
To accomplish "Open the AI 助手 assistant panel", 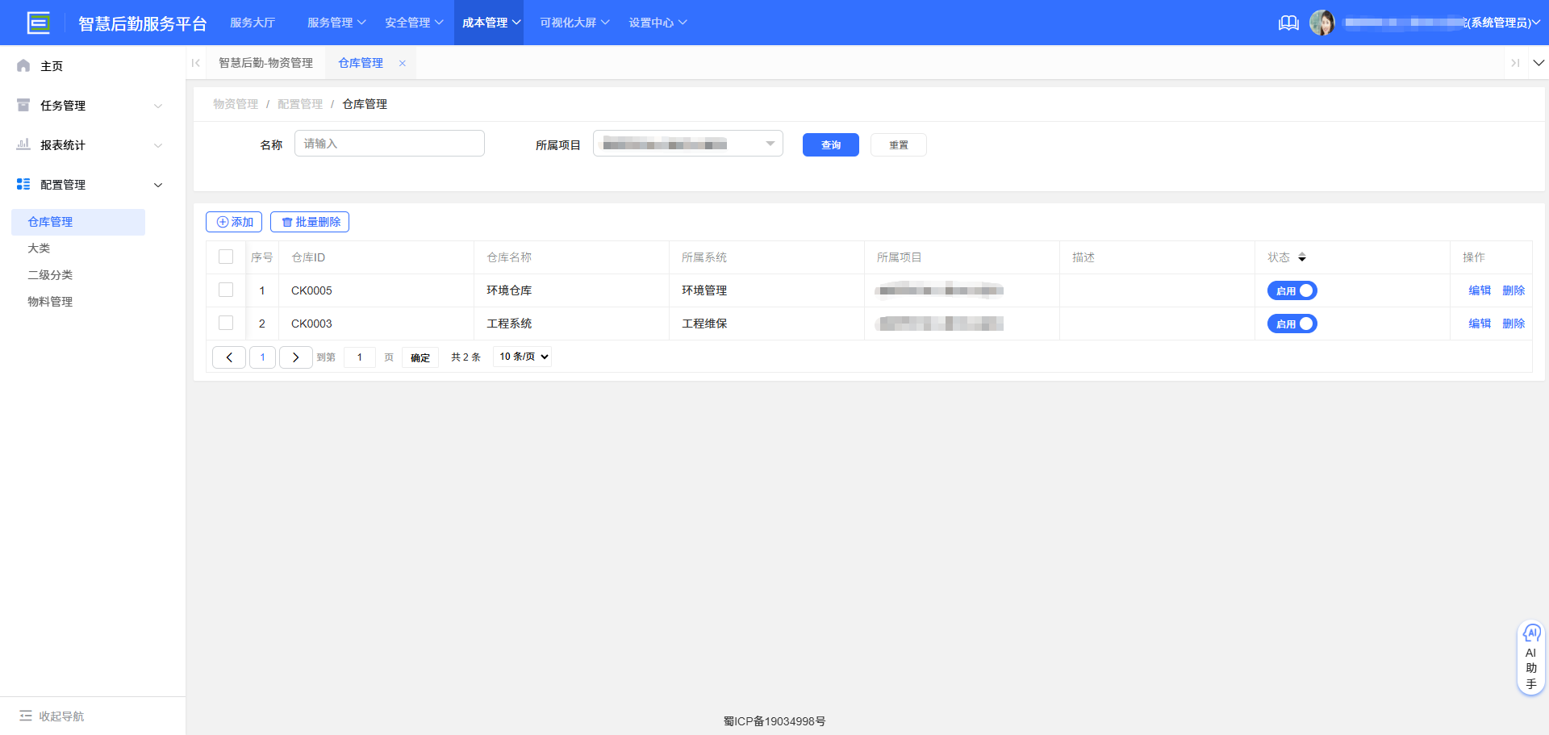I will tap(1530, 656).
